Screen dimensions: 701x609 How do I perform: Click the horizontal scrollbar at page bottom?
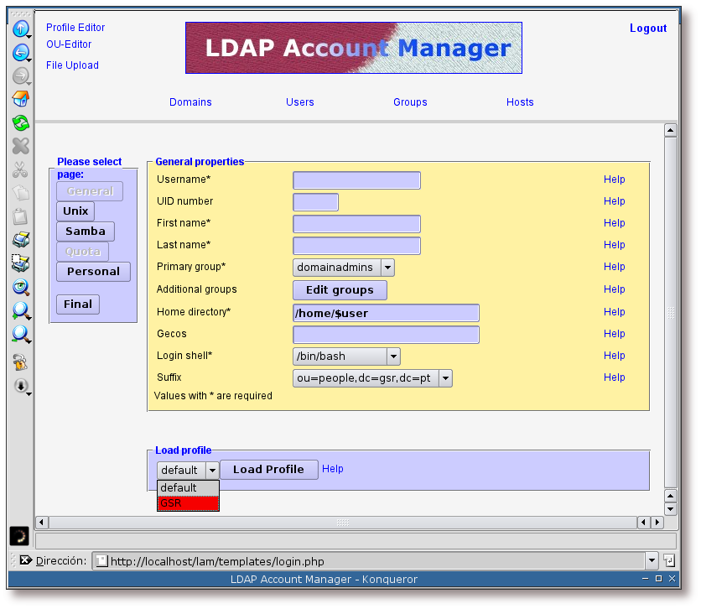pos(342,523)
